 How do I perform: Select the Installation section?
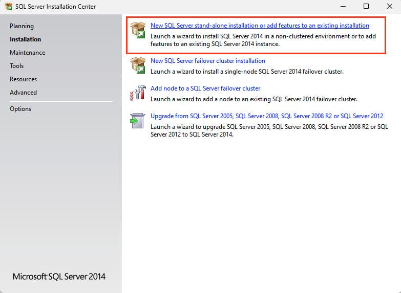tap(25, 39)
